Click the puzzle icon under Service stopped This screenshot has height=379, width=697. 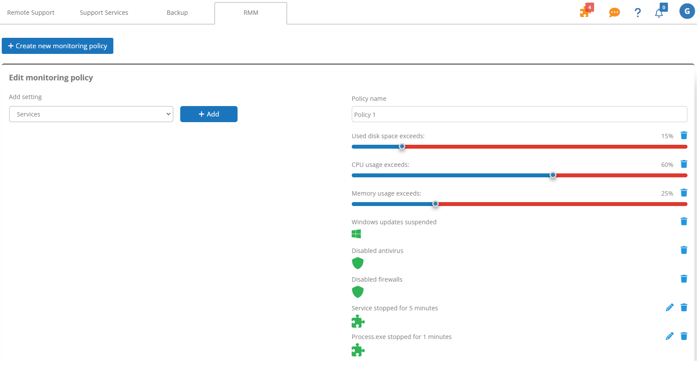pyautogui.click(x=358, y=321)
